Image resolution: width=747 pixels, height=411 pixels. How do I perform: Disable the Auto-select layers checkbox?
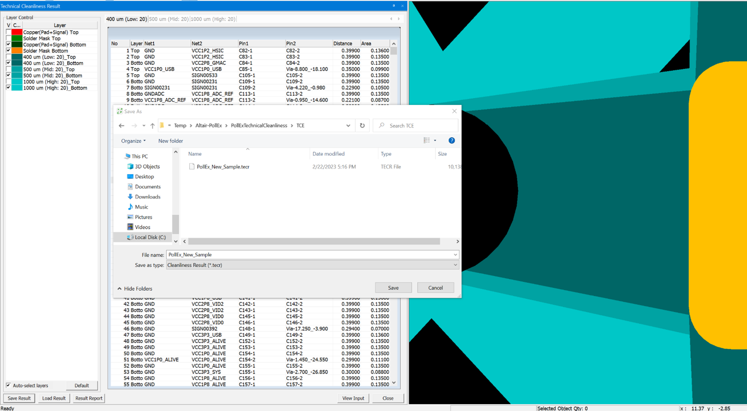point(8,385)
